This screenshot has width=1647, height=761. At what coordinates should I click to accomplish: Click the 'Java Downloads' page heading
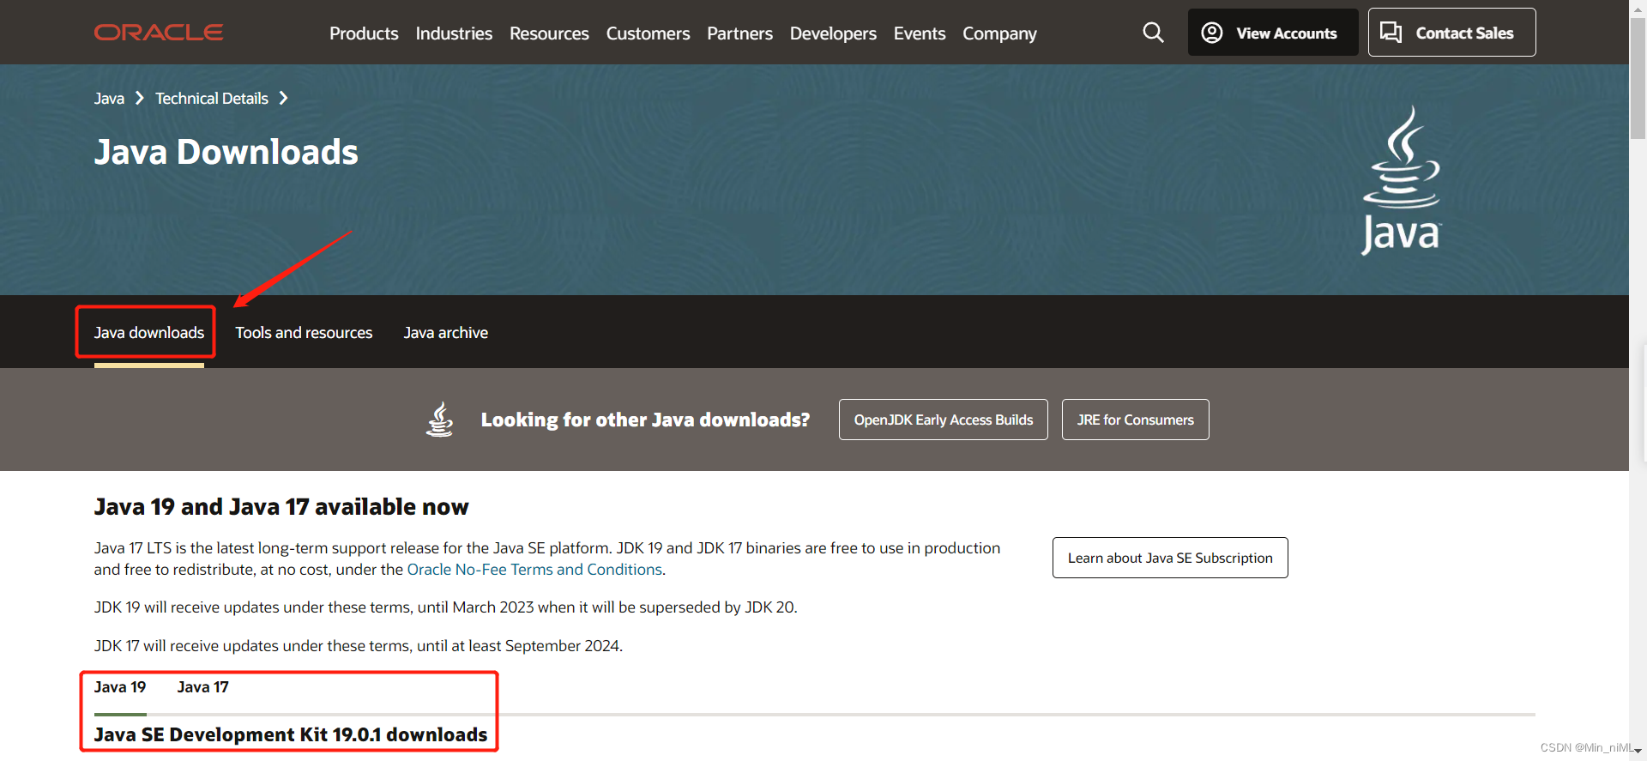coord(226,152)
